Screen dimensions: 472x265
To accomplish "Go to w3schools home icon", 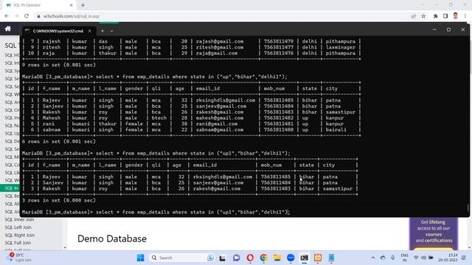I will point(8,29).
